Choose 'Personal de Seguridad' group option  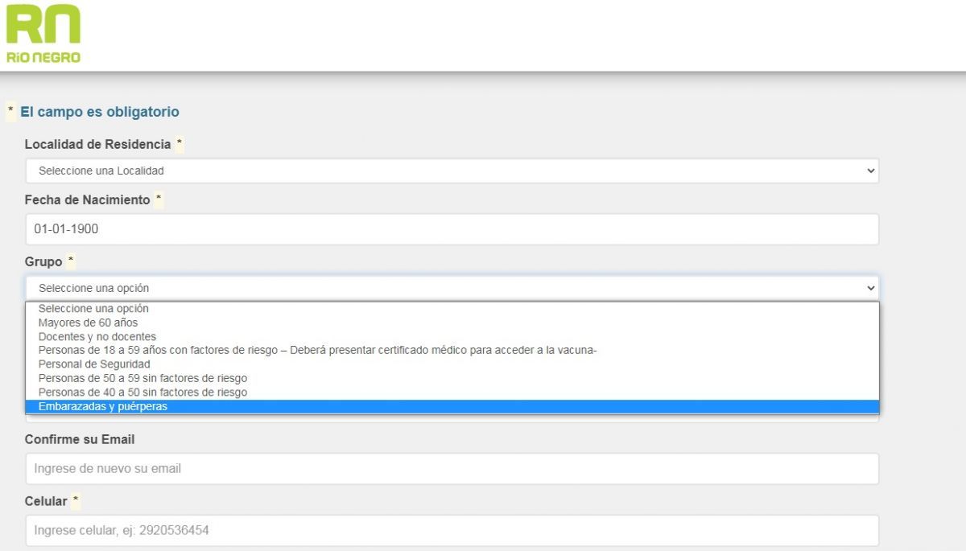pos(94,364)
